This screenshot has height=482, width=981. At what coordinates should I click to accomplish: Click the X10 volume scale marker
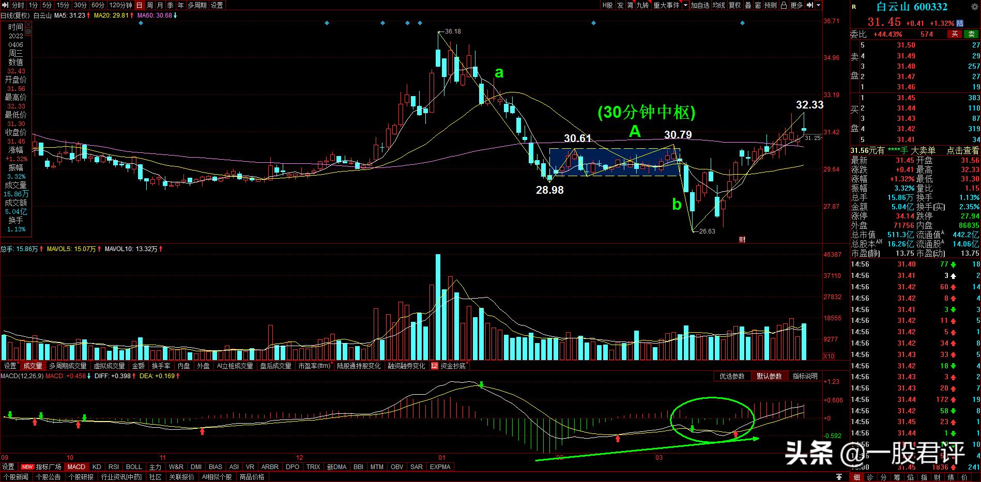(x=829, y=356)
